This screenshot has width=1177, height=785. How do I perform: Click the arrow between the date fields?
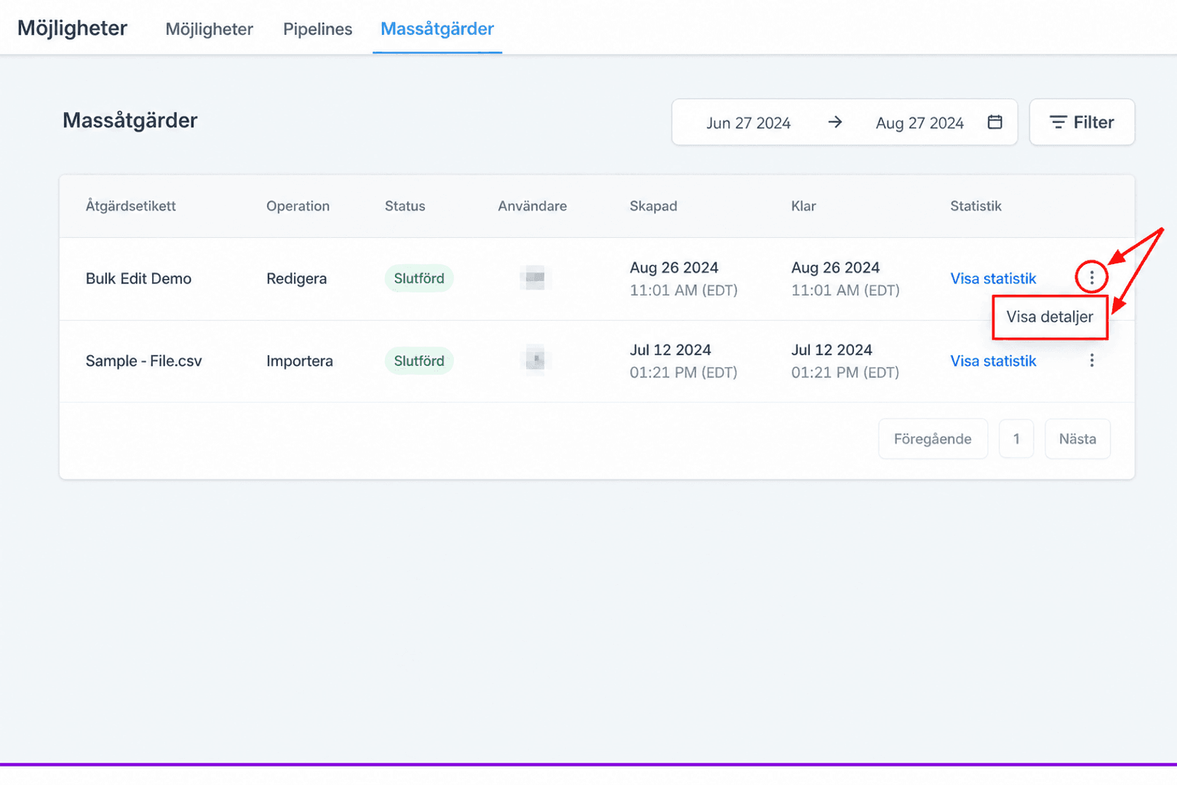(x=834, y=122)
